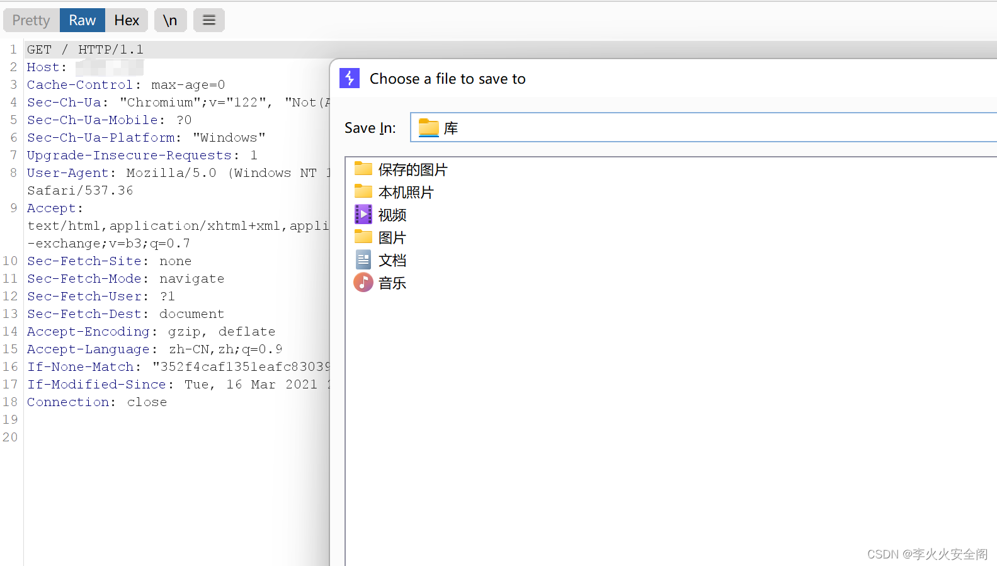The width and height of the screenshot is (997, 566).
Task: Click the Sec-Ch-Ua-Mobile header line
Action: point(109,120)
